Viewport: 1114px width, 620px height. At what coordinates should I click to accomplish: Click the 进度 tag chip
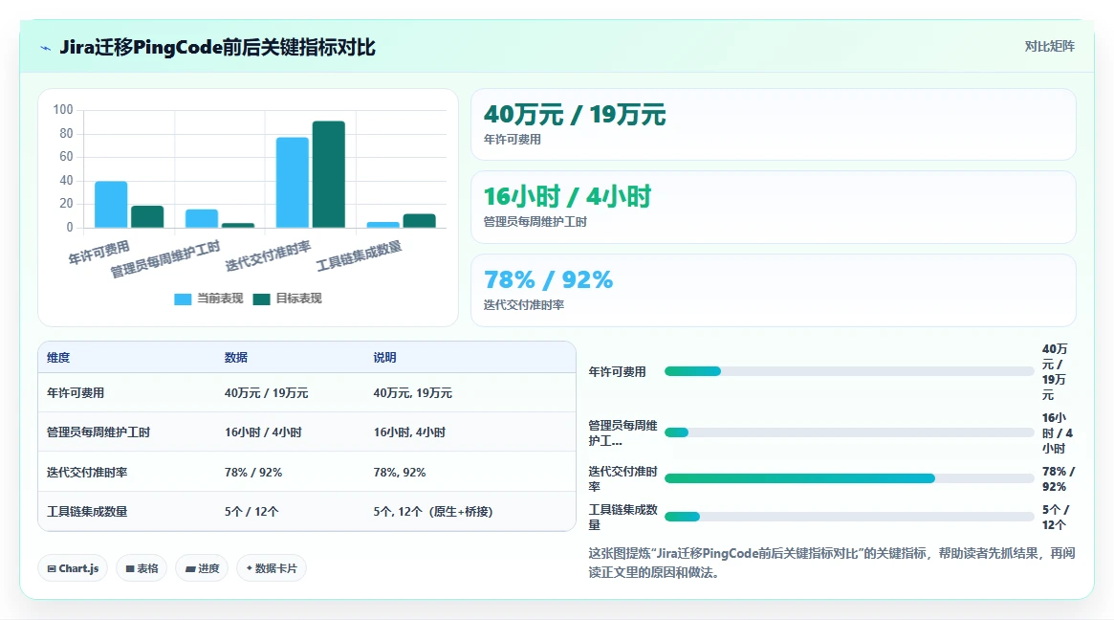click(202, 568)
